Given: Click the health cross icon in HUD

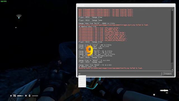Looking at the screenshot, I should click(x=11, y=96).
